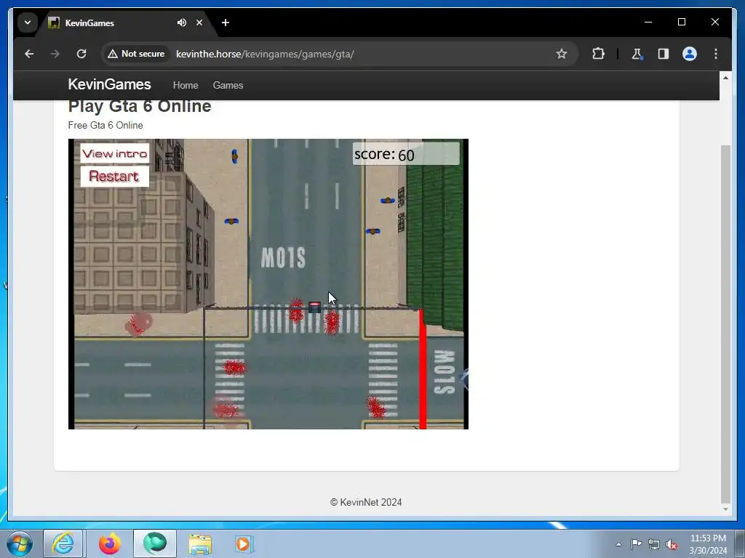Mute the KevinGames tab audio icon

point(181,23)
